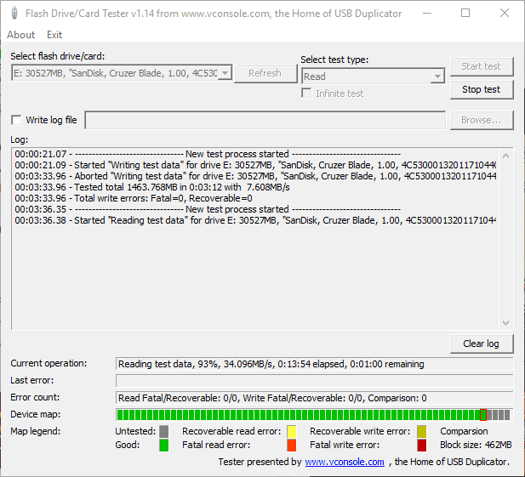Enable the Write log file checkbox
The image size is (525, 477).
pyautogui.click(x=16, y=120)
